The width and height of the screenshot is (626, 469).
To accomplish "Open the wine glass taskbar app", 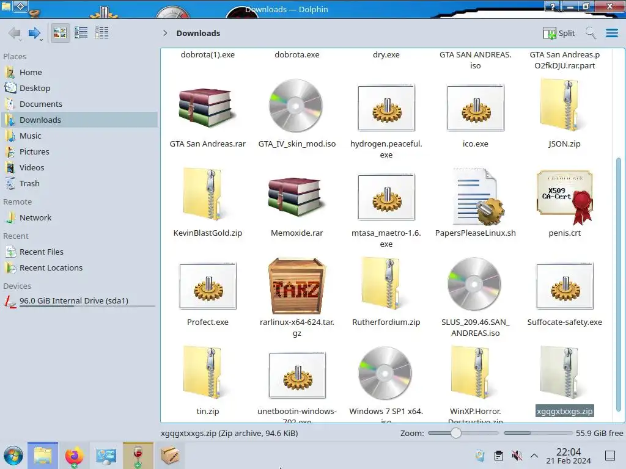I will pyautogui.click(x=138, y=456).
